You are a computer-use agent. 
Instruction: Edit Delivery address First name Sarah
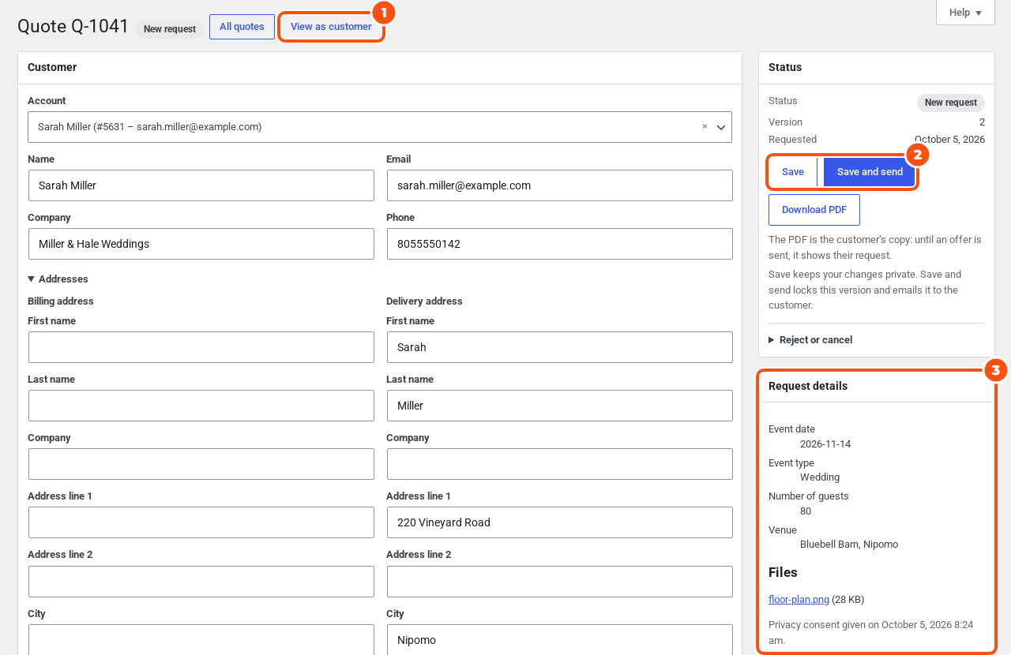point(560,347)
